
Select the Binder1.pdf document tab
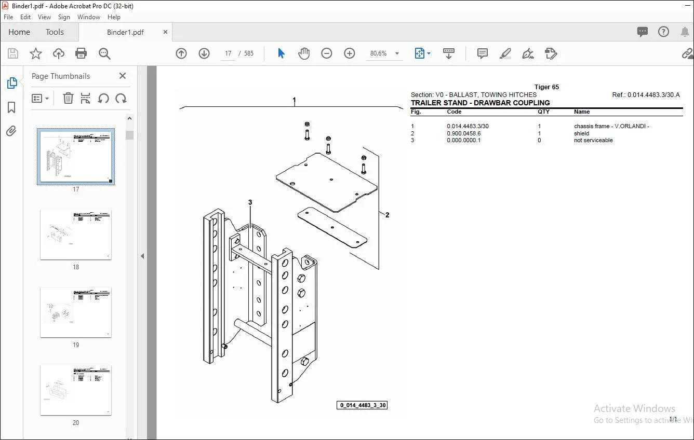(125, 32)
